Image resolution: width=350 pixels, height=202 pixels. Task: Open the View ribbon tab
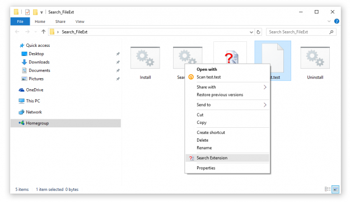pyautogui.click(x=80, y=22)
